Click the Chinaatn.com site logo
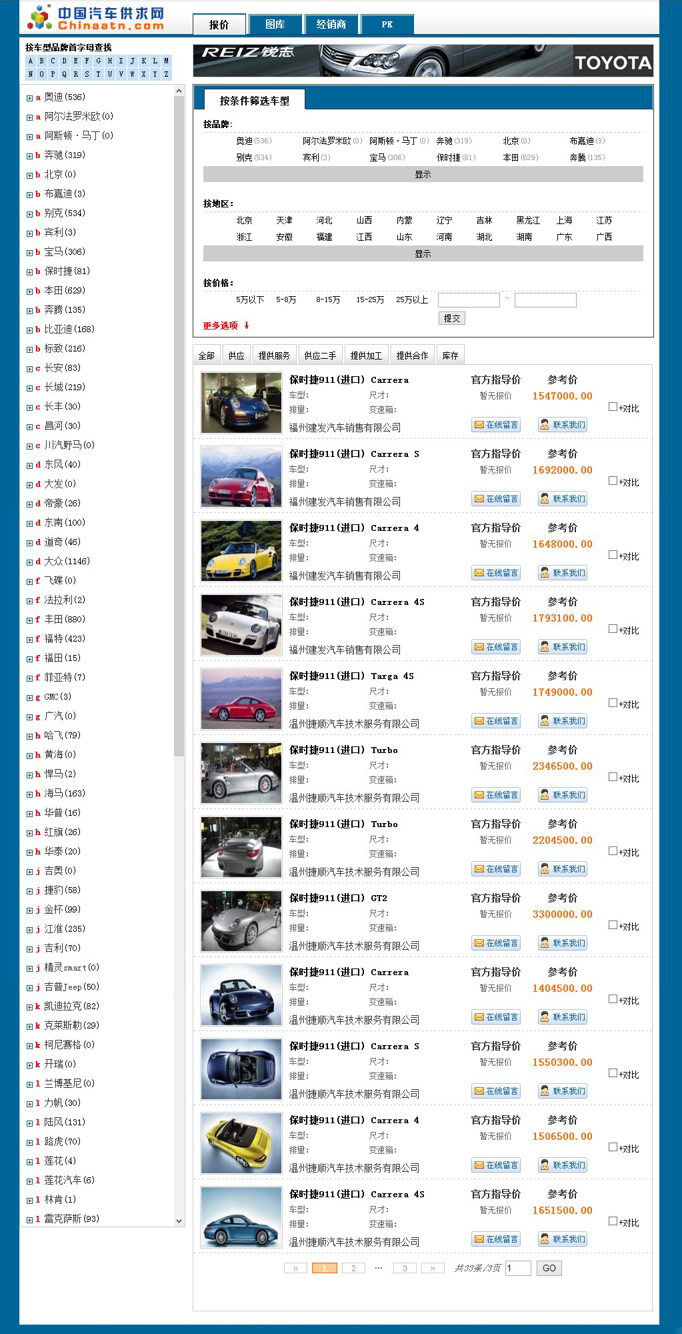The image size is (682, 1334). click(95, 18)
